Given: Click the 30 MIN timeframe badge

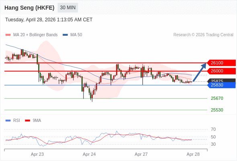Looking at the screenshot, I should [68, 8].
